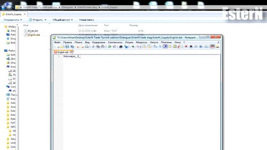Click the last icon on Notepad++ toolbar

tap(217, 46)
